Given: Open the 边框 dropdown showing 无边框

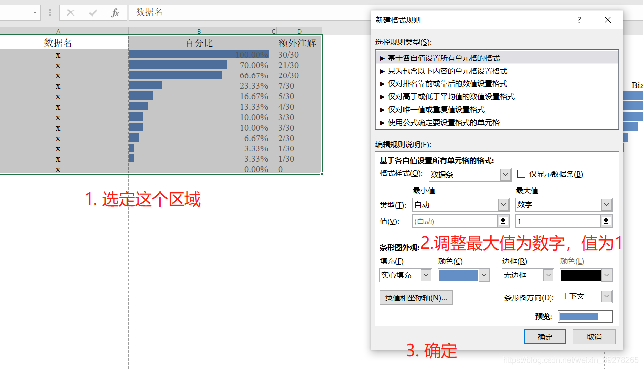Looking at the screenshot, I should 548,275.
